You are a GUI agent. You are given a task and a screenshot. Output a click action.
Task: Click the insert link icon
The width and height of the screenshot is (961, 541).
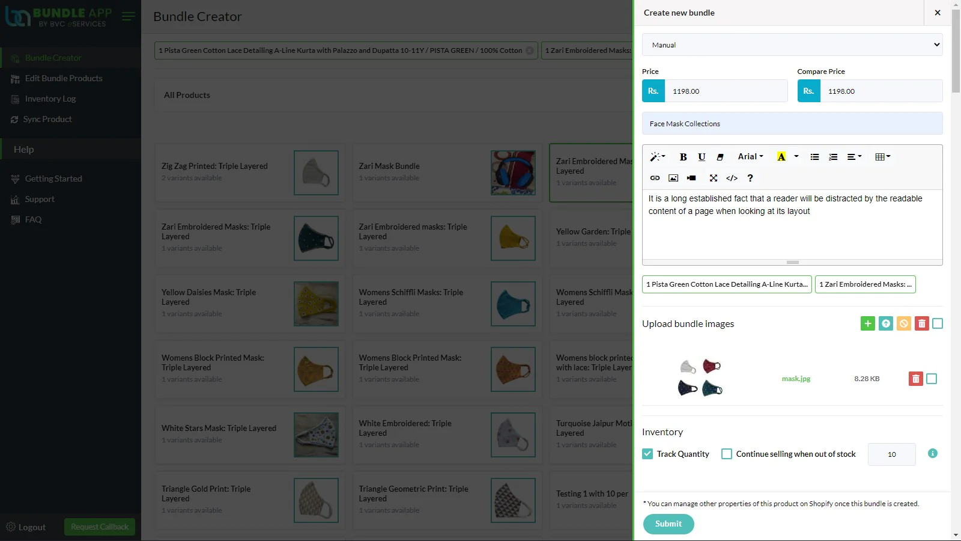point(655,178)
